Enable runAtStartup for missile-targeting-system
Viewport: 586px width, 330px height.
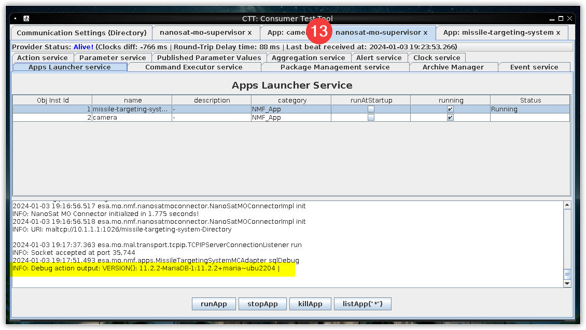371,109
